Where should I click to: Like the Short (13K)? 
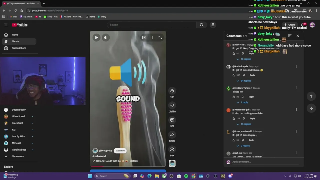[x=172, y=90]
